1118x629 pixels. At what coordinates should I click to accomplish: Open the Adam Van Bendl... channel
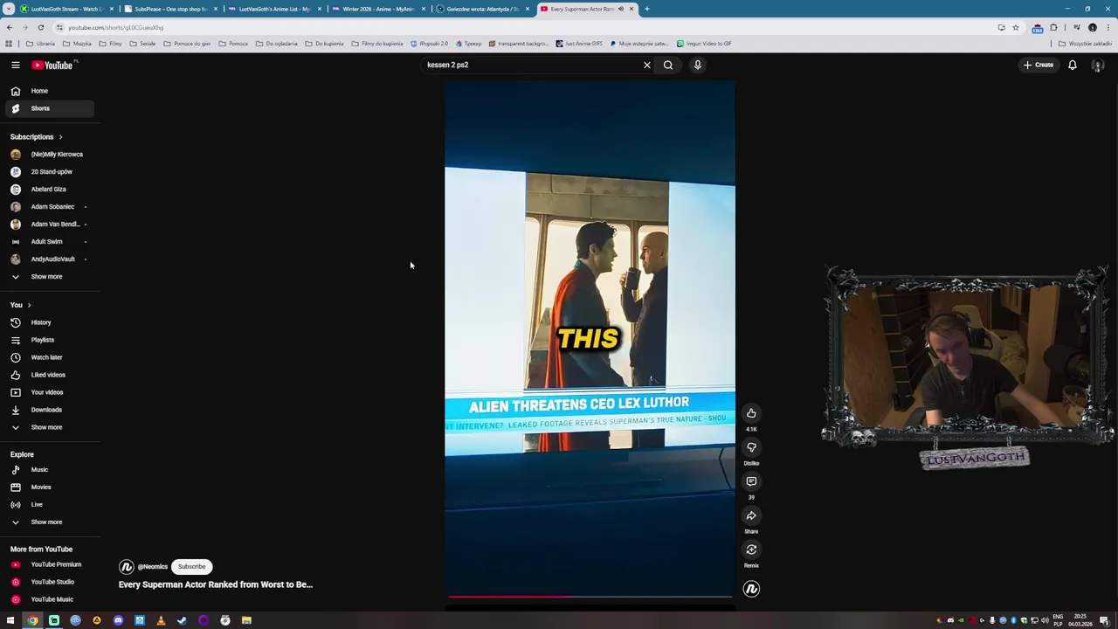coord(48,224)
